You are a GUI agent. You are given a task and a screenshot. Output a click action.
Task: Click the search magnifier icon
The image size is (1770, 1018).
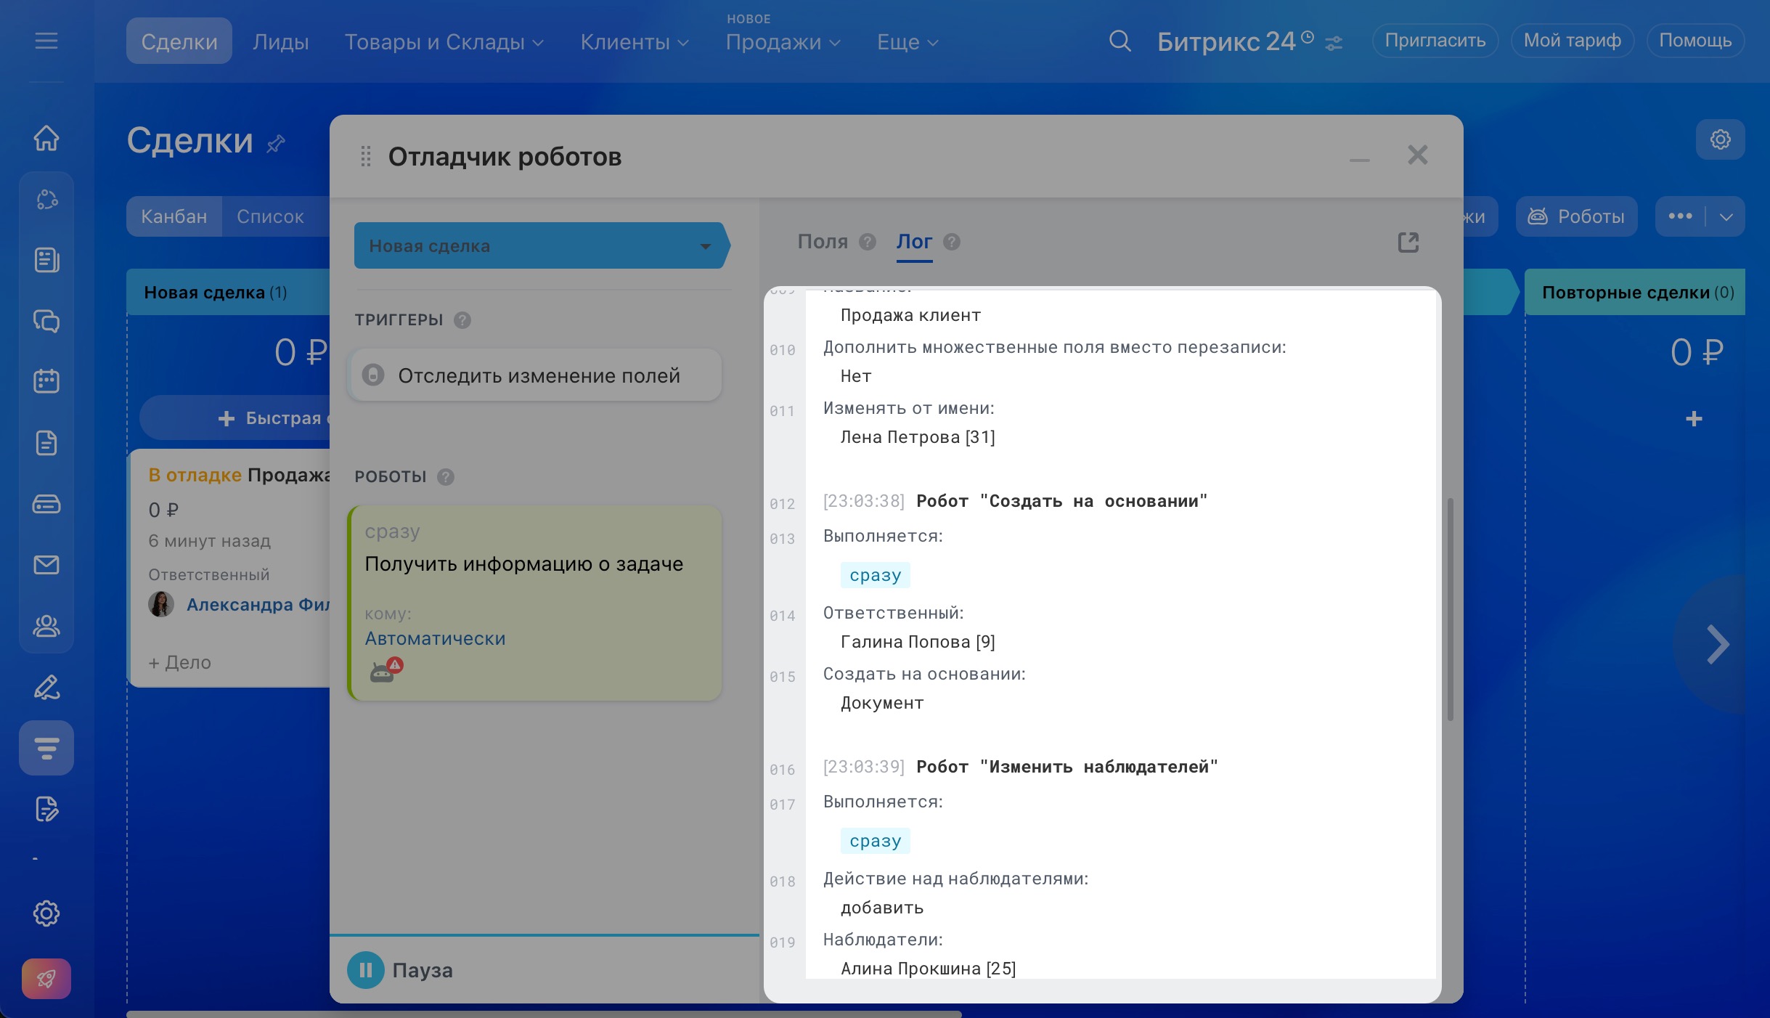pos(1119,41)
